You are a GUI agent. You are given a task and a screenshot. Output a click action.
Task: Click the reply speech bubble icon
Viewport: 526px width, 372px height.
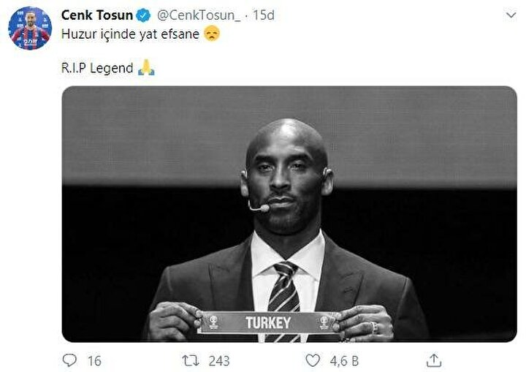click(70, 360)
